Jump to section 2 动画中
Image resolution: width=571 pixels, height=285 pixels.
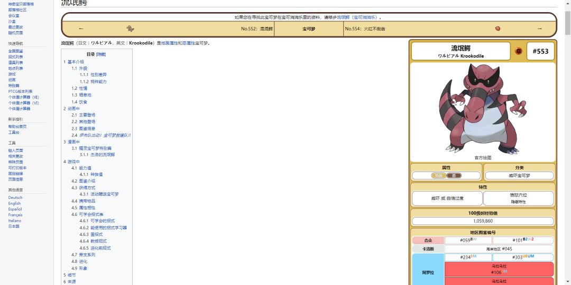coord(71,108)
